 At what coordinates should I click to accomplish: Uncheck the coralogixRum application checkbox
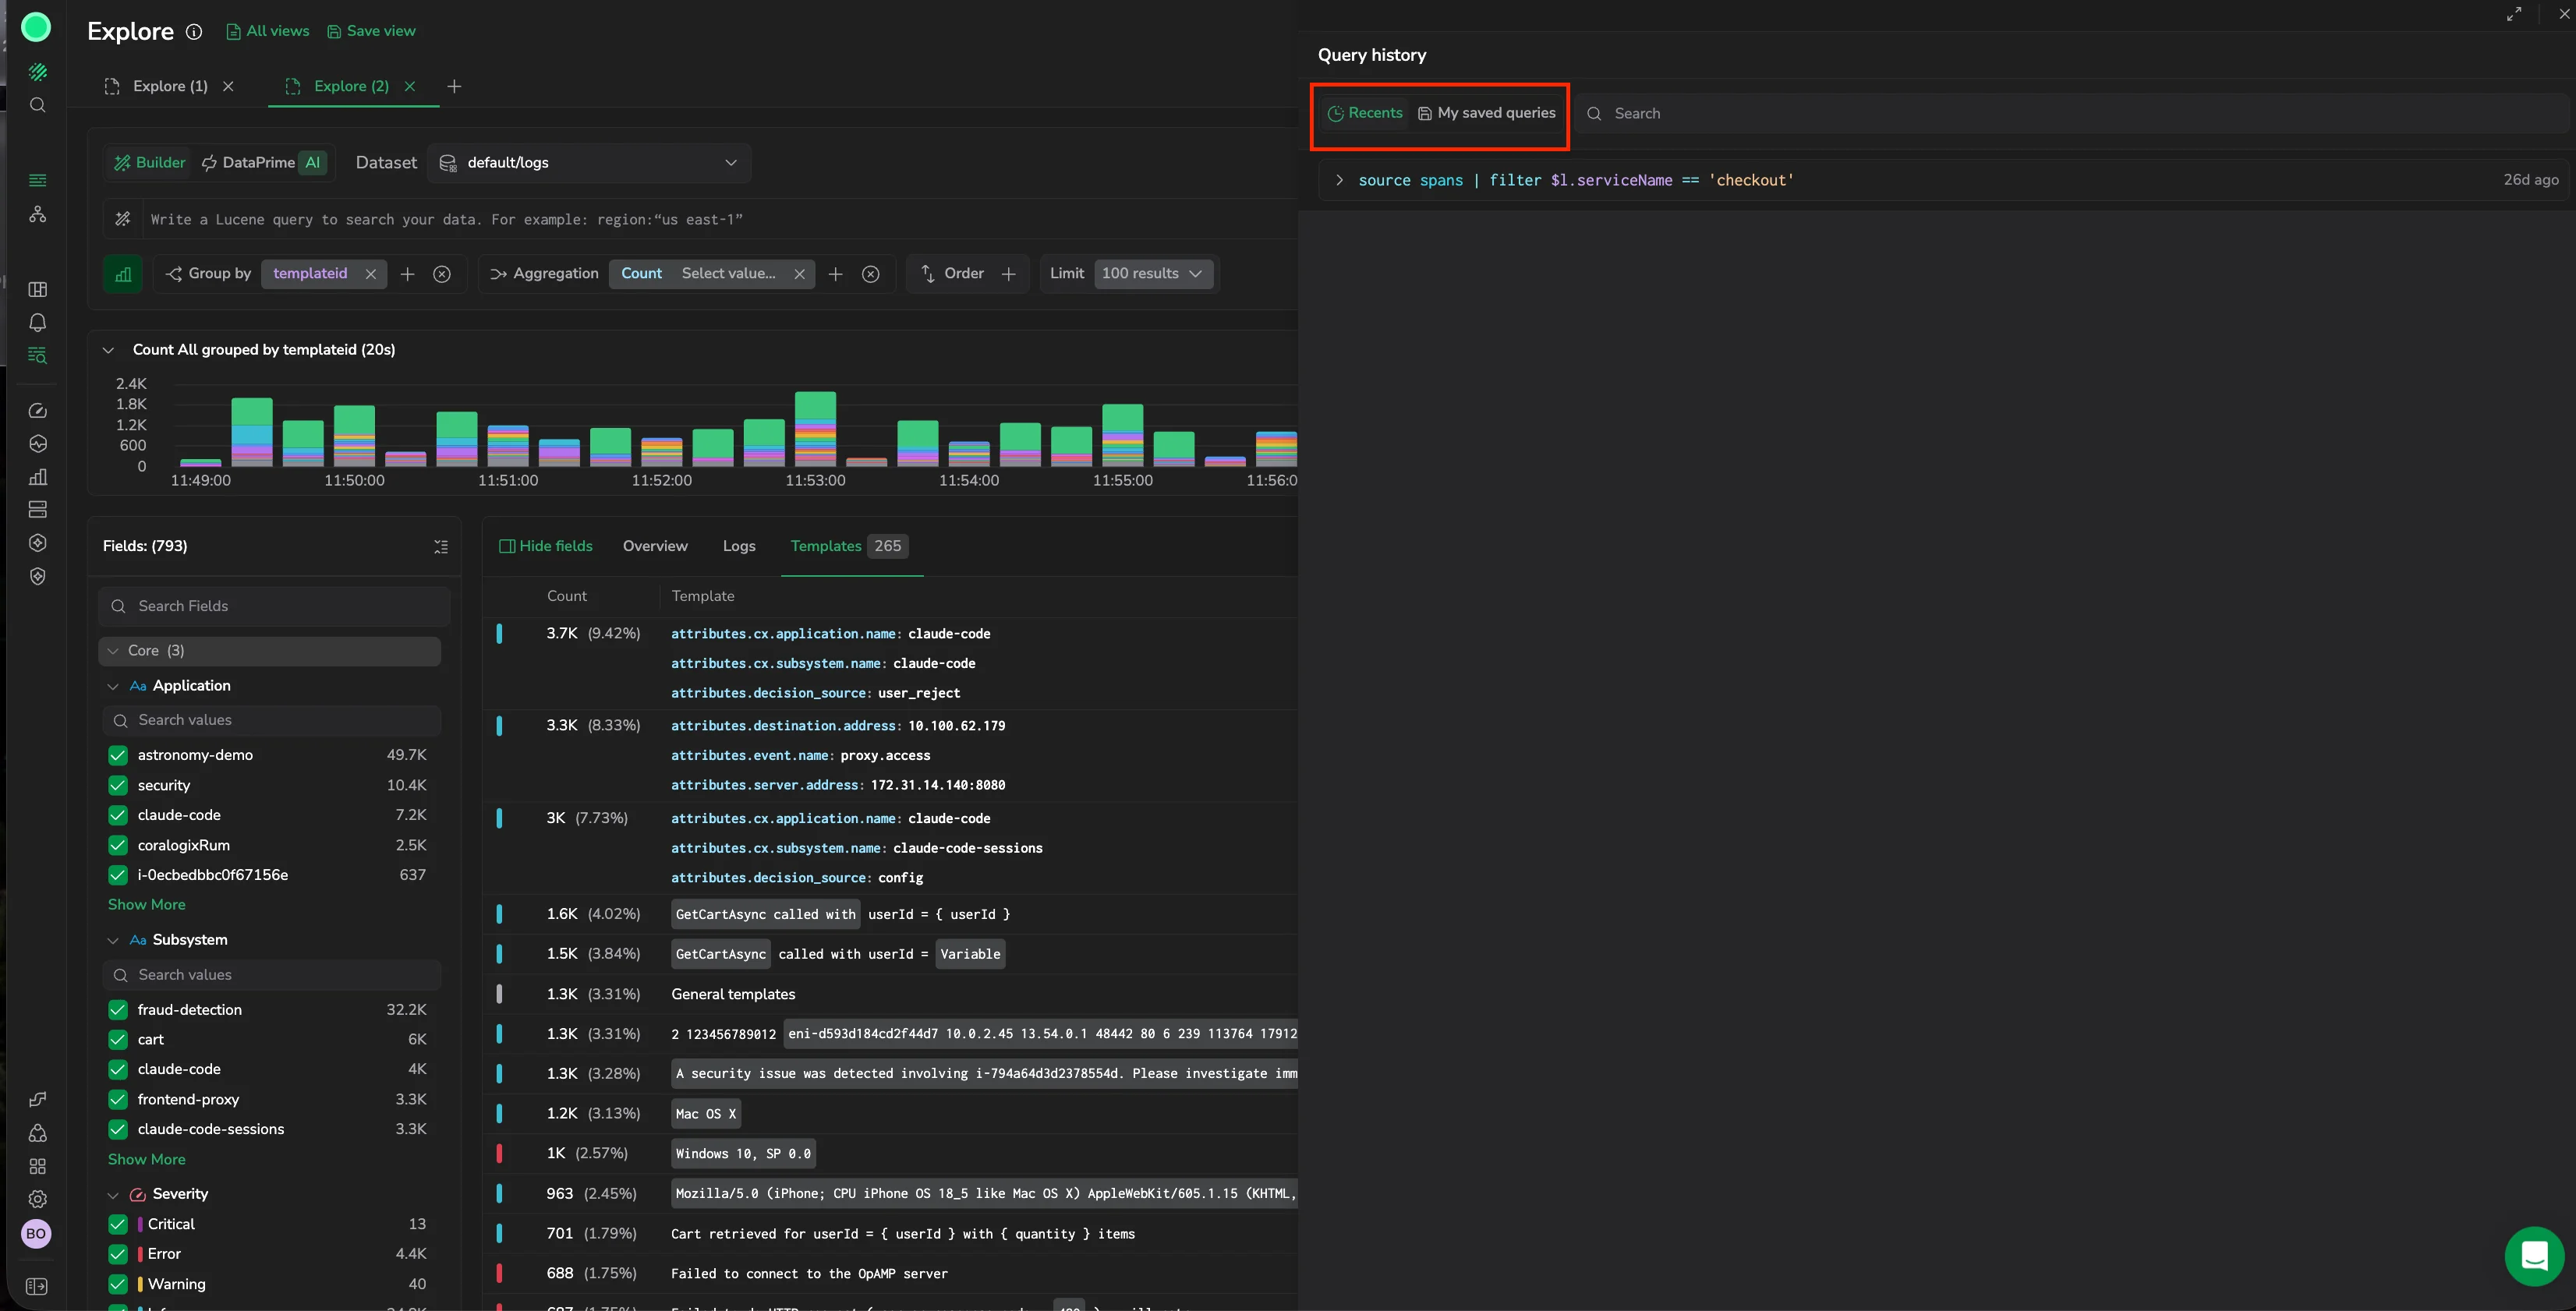point(118,845)
